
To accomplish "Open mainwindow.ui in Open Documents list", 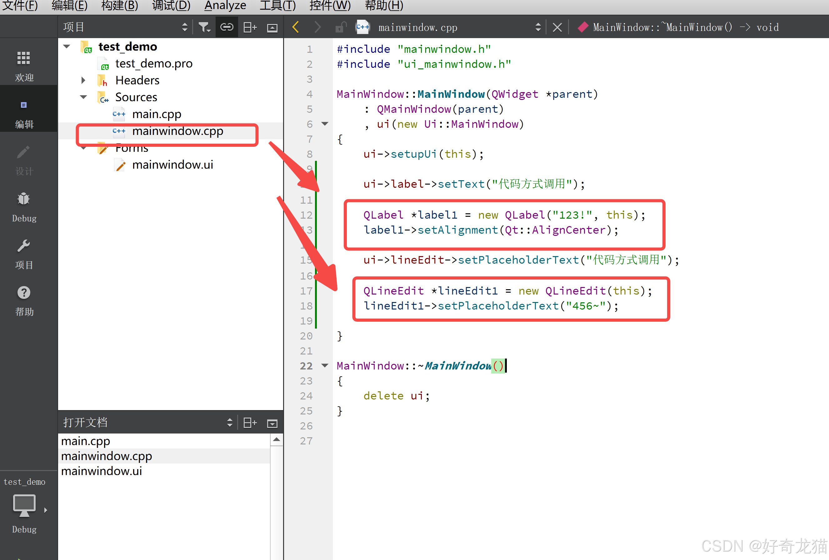I will click(102, 471).
